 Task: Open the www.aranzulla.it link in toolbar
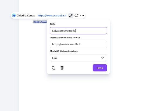(x=52, y=16)
